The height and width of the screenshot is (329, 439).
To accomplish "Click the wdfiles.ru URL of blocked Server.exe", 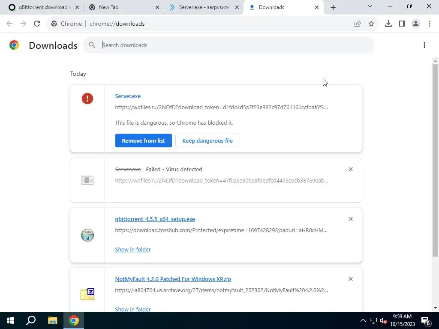I will point(221,108).
